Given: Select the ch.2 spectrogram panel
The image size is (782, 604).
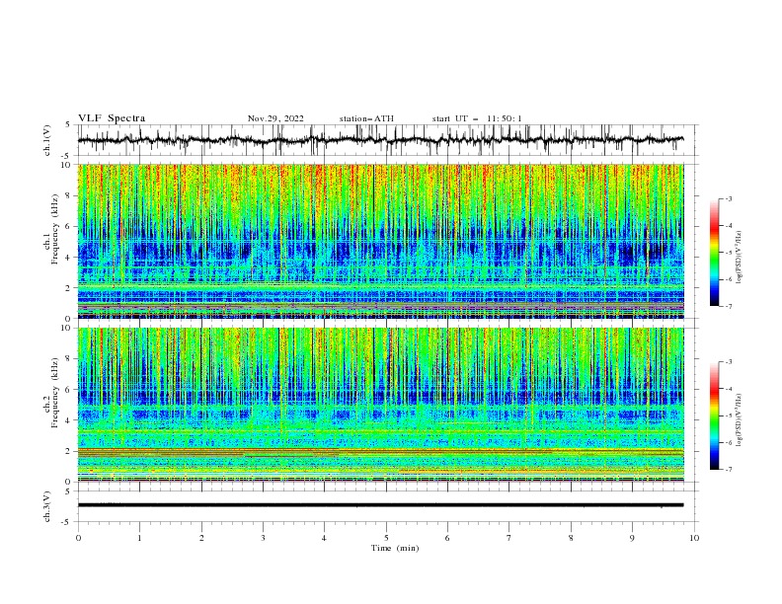Looking at the screenshot, I should coord(381,405).
